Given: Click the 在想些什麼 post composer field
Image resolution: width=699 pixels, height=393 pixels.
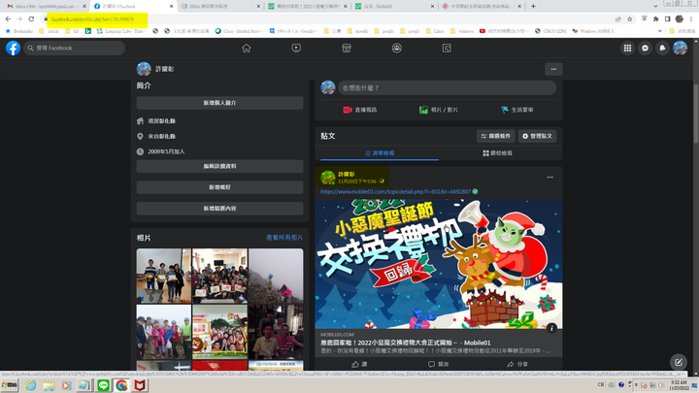Looking at the screenshot, I should [x=448, y=87].
